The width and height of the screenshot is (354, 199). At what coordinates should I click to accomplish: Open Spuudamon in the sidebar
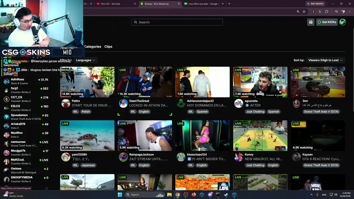[26, 117]
